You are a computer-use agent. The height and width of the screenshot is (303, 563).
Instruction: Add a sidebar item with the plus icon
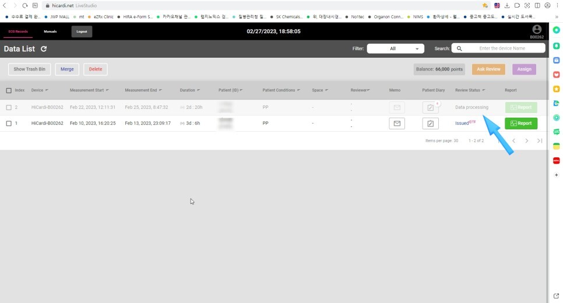556,175
